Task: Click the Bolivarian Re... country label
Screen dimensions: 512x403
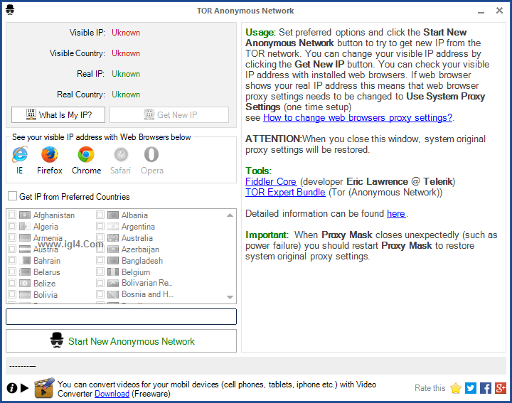Action: coord(147,283)
